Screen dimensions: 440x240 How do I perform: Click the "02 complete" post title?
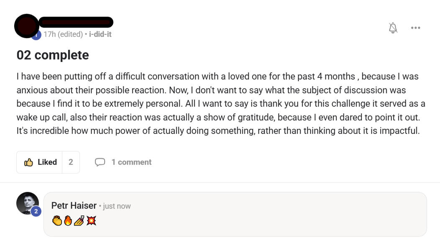[x=53, y=55]
